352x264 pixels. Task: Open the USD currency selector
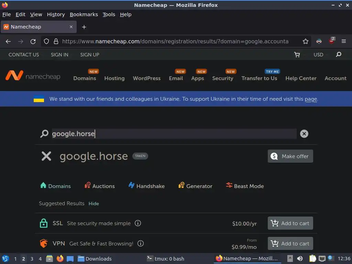(x=318, y=55)
